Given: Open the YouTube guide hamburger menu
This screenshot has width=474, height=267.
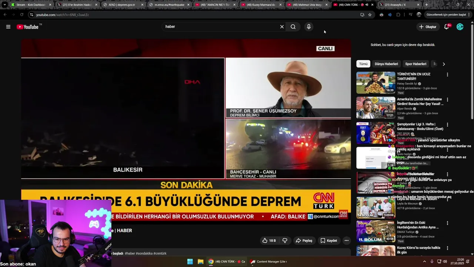Looking at the screenshot, I should 8,27.
